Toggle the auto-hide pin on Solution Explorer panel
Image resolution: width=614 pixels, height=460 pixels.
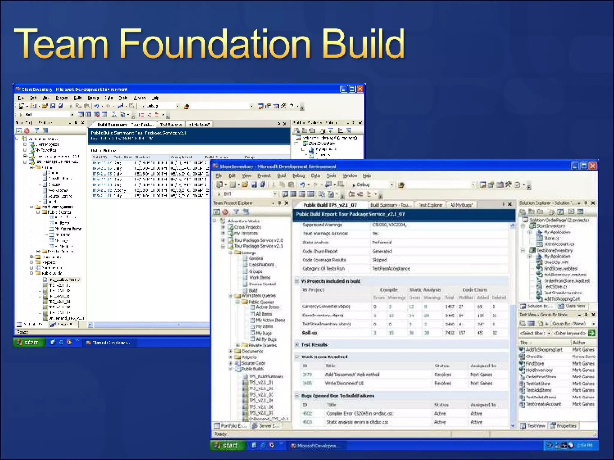click(x=586, y=203)
